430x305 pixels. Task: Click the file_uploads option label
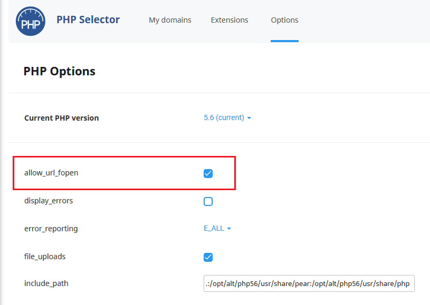coord(45,257)
